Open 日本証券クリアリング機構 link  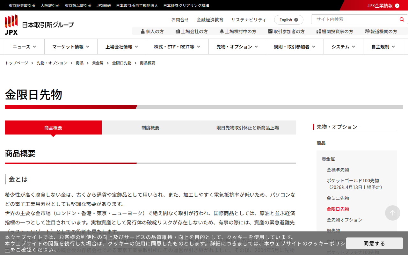[186, 5]
